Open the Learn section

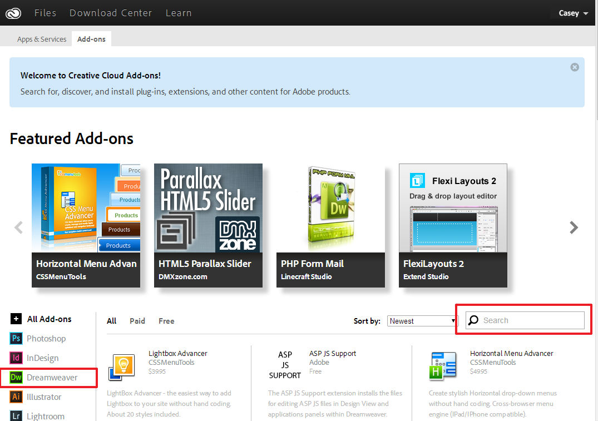(179, 12)
